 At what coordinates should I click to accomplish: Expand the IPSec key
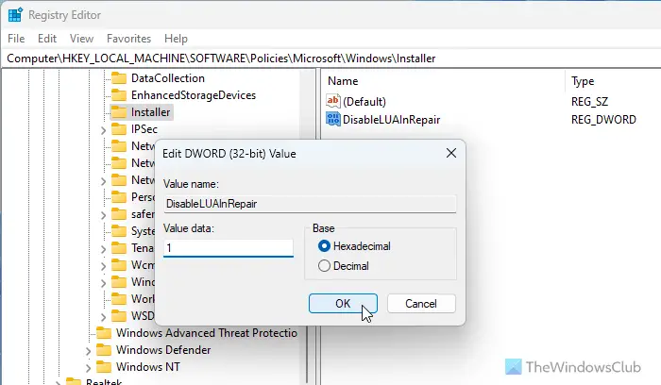[103, 130]
